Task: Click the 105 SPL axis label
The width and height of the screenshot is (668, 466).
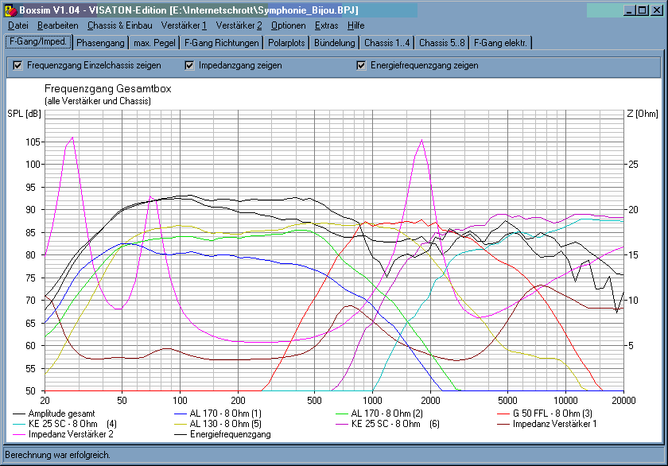Action: click(x=33, y=142)
